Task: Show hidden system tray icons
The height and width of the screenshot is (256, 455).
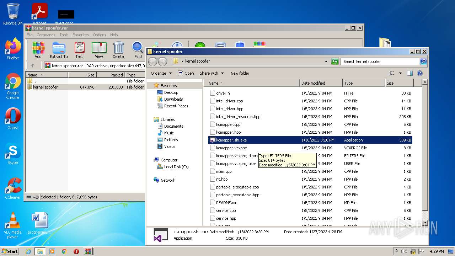Action: 396,251
